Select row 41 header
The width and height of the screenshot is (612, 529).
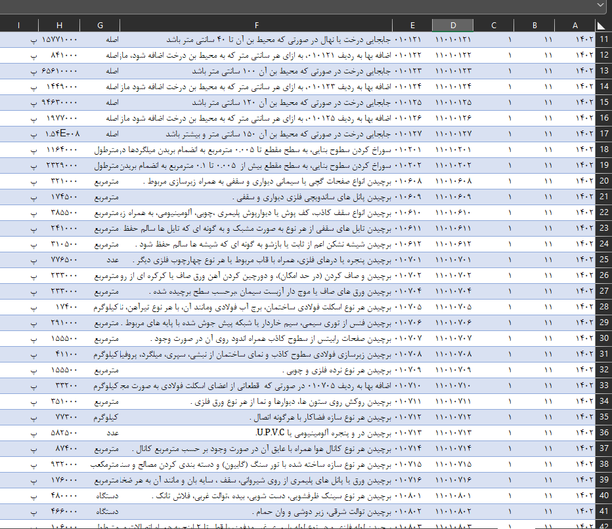coord(600,512)
